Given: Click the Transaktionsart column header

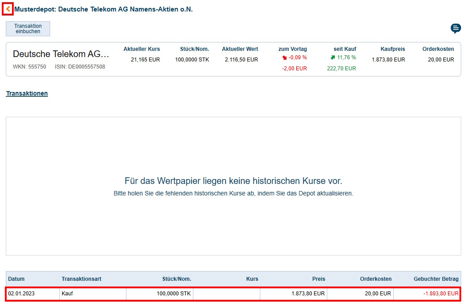Looking at the screenshot, I should pyautogui.click(x=82, y=279).
